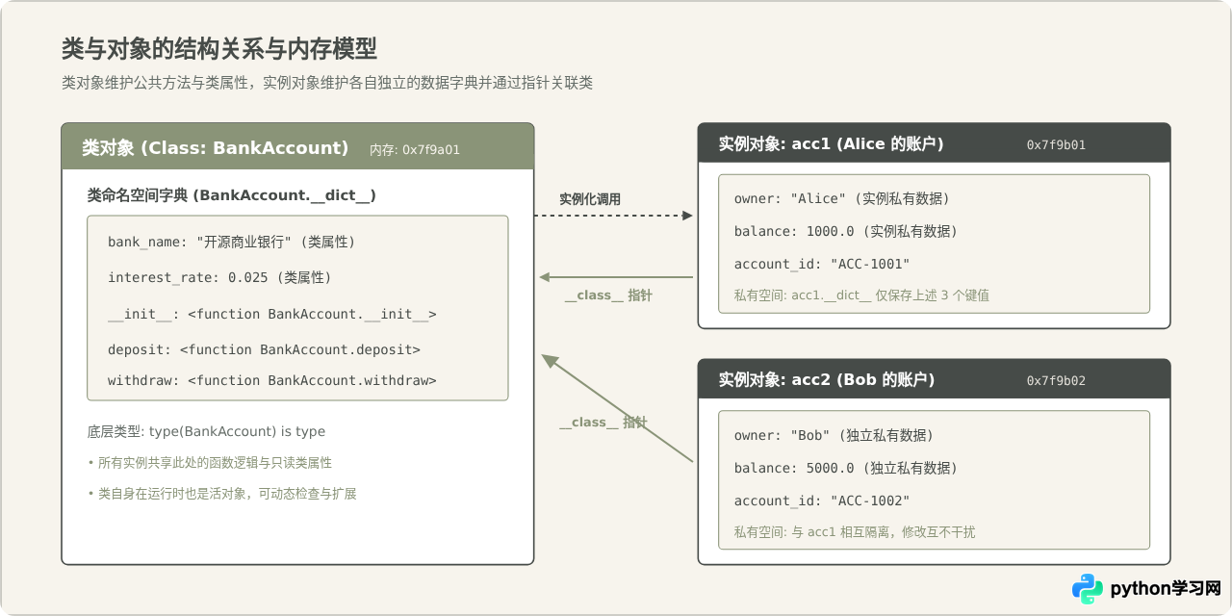Viewport: 1232px width, 616px height.
Task: Click the 'deposit: <function BankAccount.deposit>' line
Action: [264, 349]
